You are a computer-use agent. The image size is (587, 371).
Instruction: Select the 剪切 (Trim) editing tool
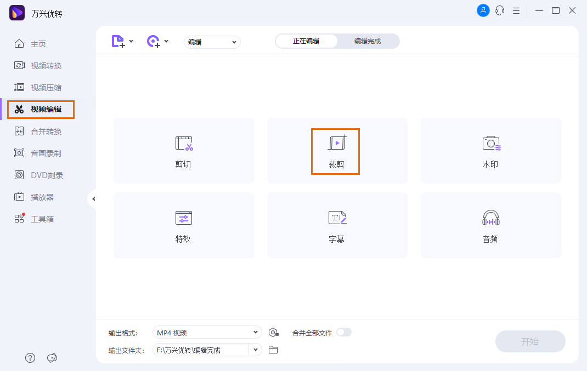(183, 151)
